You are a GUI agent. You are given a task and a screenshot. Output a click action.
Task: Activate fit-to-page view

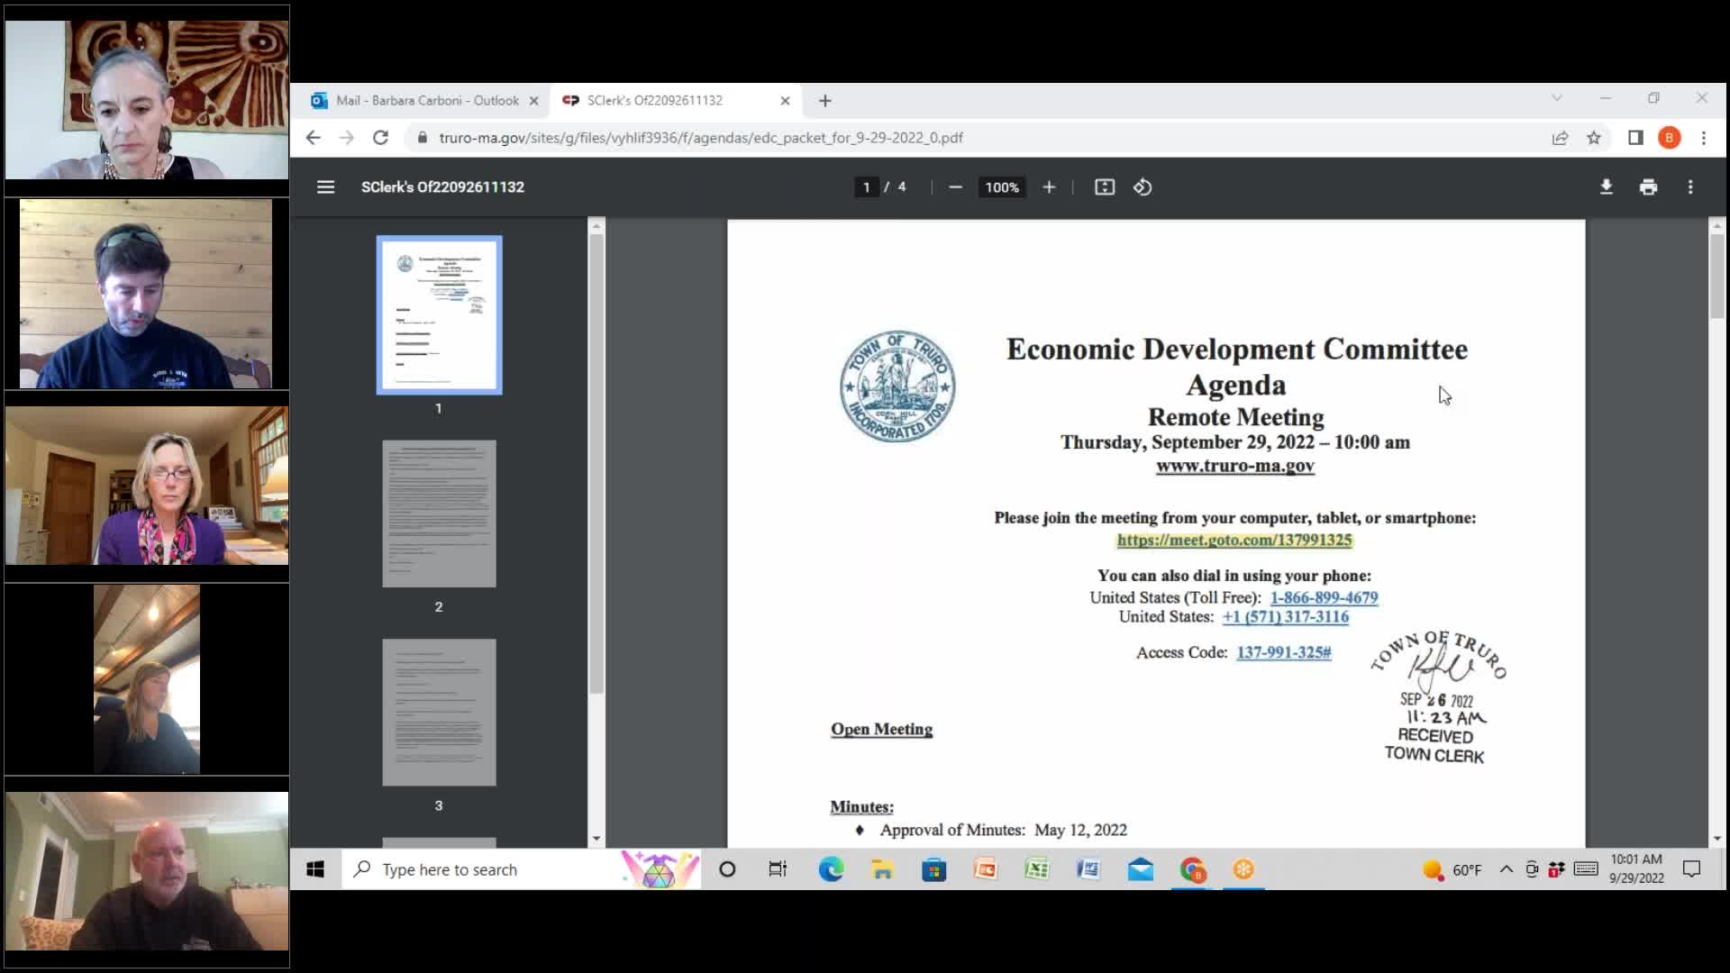1104,186
